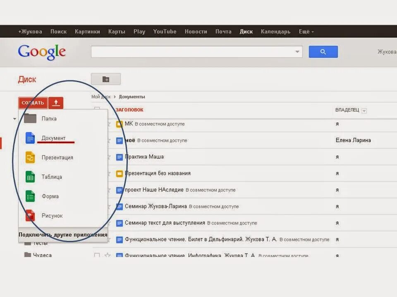Click document icon beside Практика Маша
397x297 pixels.
[119, 157]
